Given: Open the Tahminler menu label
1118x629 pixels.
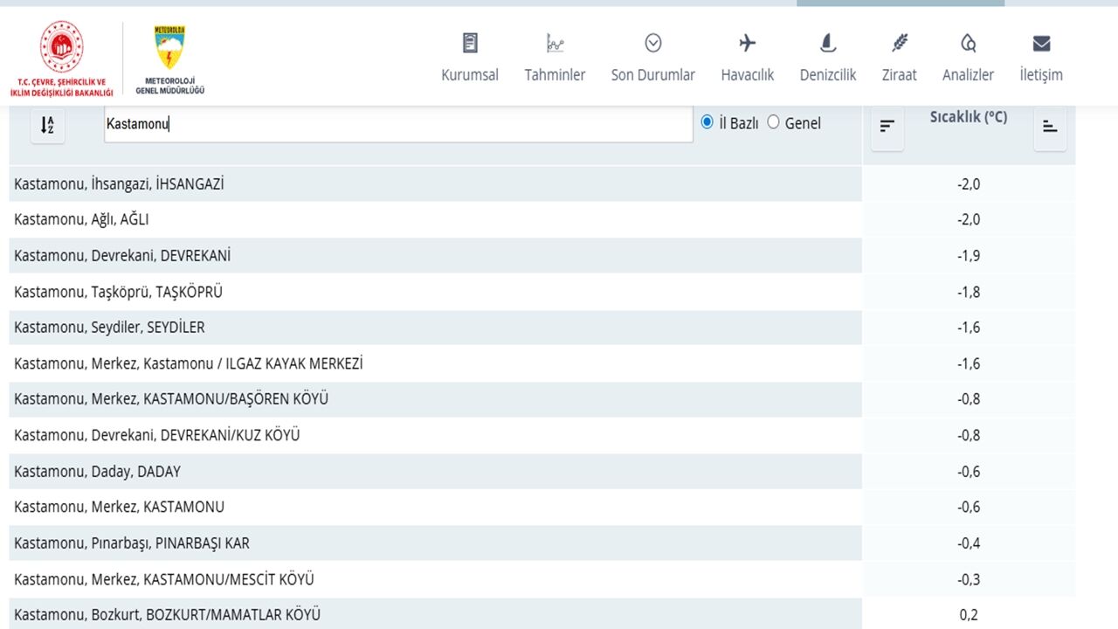Looking at the screenshot, I should tap(555, 75).
